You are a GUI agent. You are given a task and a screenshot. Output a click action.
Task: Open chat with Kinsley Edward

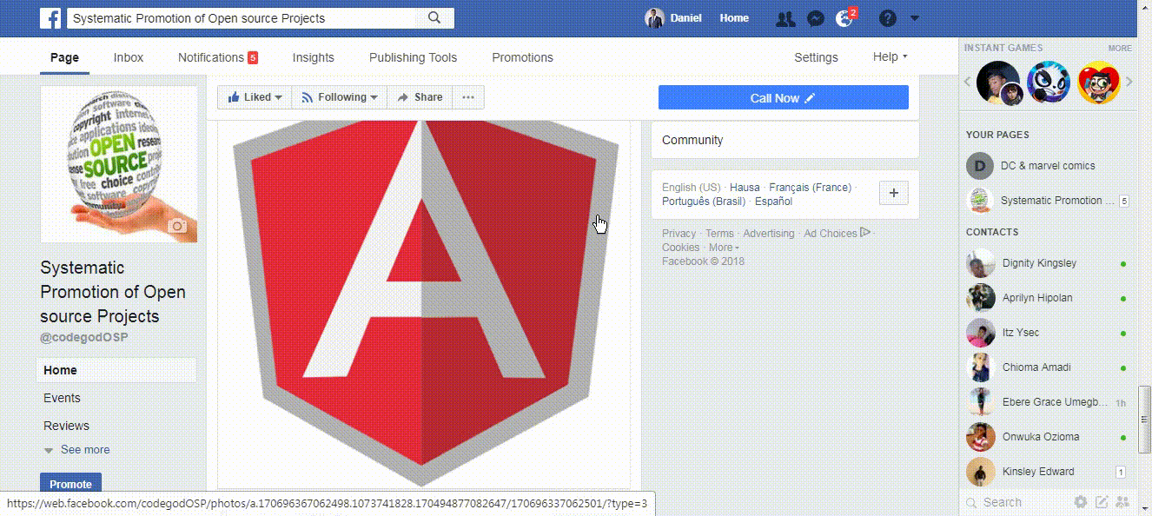pos(1048,472)
